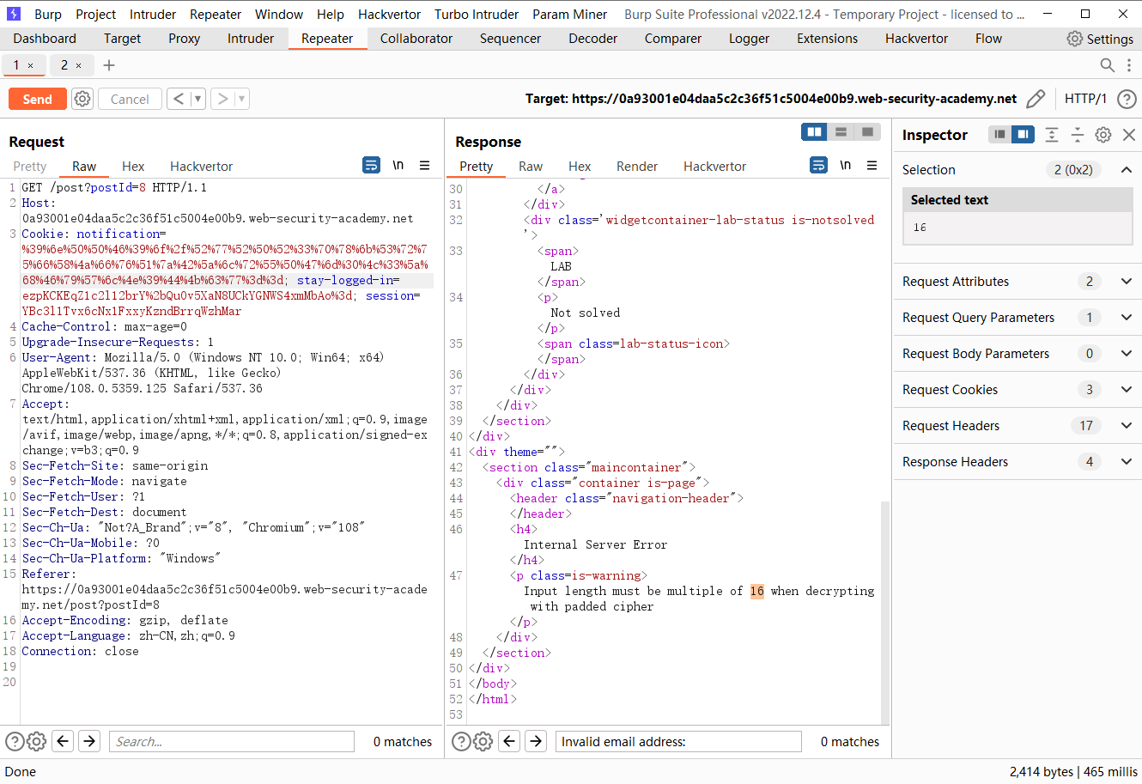1142x784 pixels.
Task: Open the Request panel hamburger menu
Action: pos(424,165)
